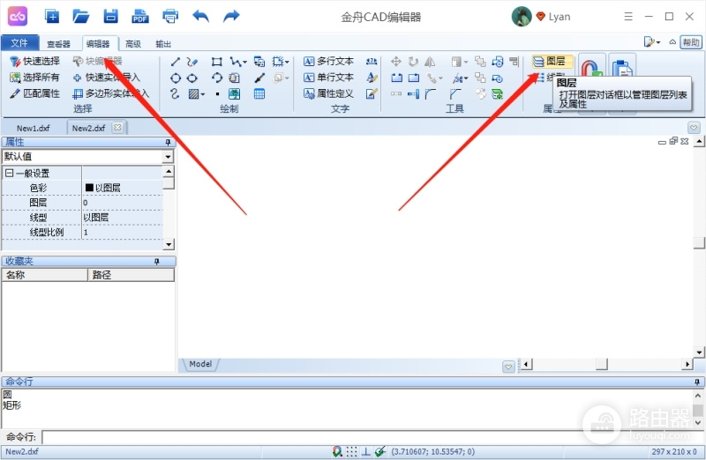Click the new drawing icon in title bar
This screenshot has height=460, width=706.
coord(52,17)
